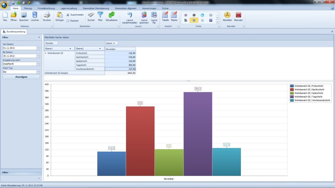Click the Ausschneiden button
This screenshot has width=335, height=188.
pos(75,15)
